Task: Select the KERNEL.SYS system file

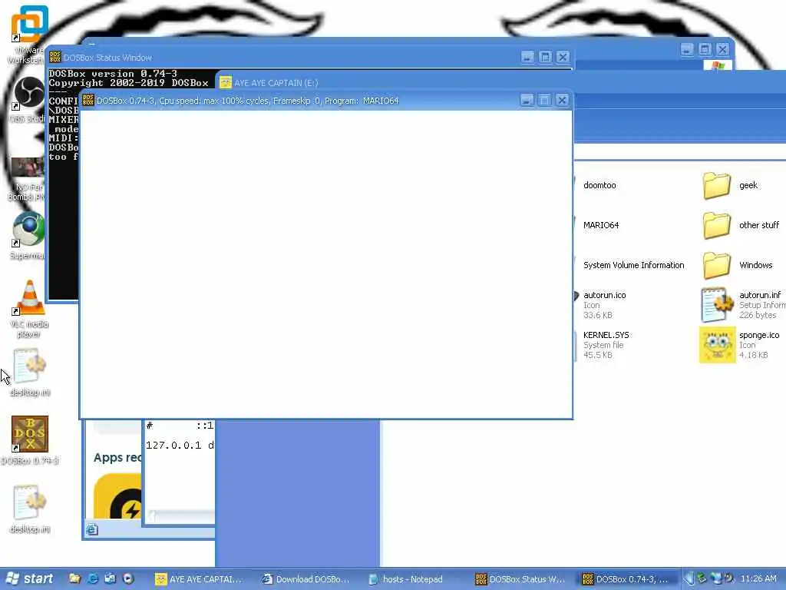Action: (606, 345)
